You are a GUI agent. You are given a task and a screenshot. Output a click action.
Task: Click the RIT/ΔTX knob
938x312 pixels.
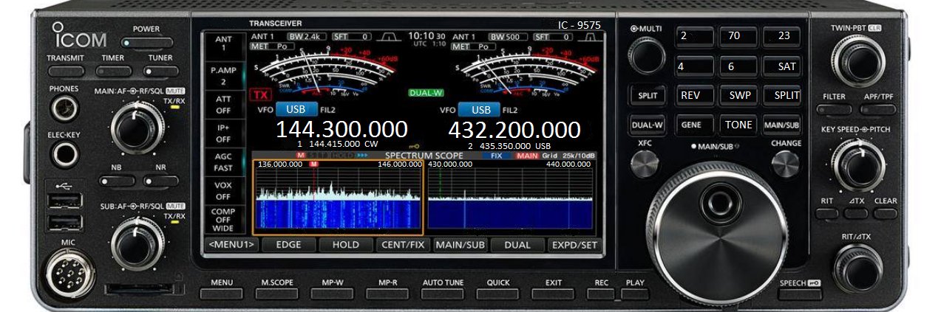pyautogui.click(x=857, y=267)
